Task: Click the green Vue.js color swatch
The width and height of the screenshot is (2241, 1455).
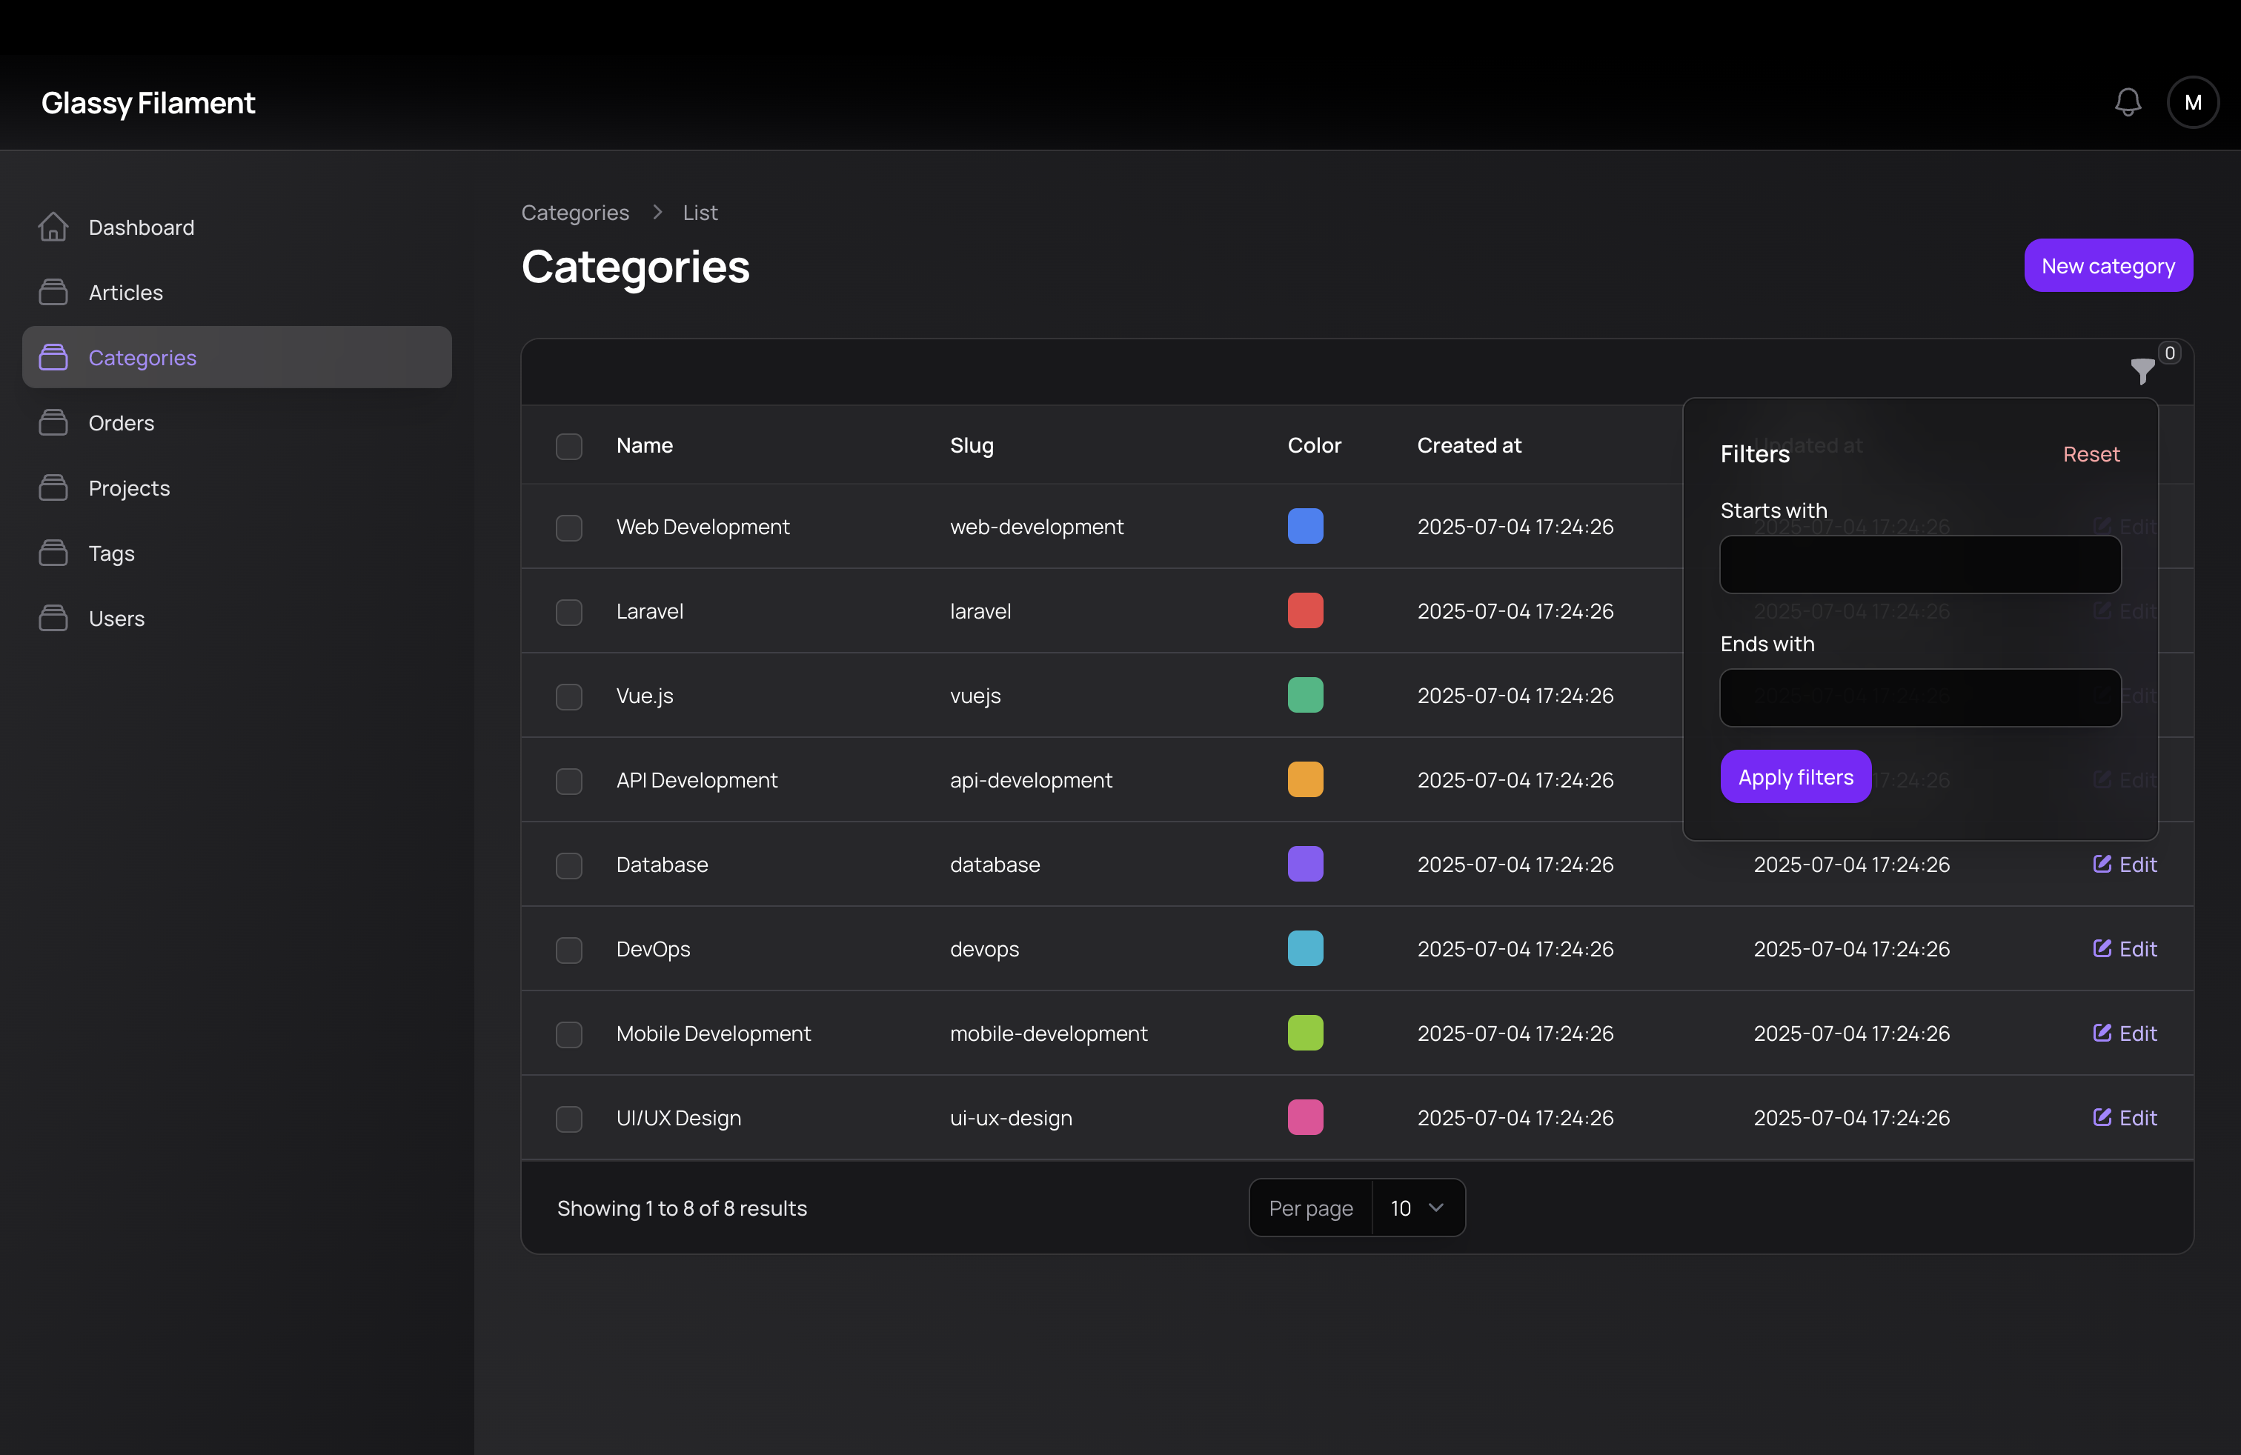Action: (x=1305, y=695)
